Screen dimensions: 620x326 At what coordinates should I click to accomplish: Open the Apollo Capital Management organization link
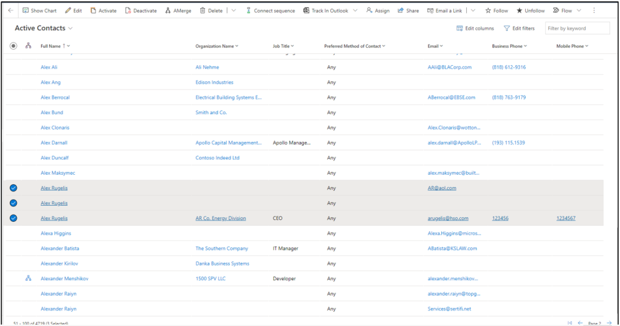tap(228, 143)
